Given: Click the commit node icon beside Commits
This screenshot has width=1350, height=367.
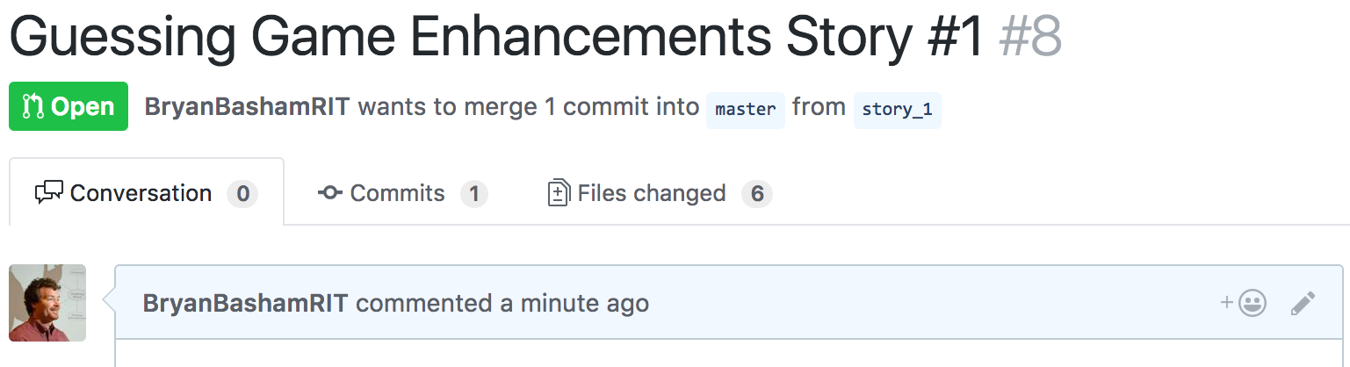Looking at the screenshot, I should pyautogui.click(x=330, y=193).
